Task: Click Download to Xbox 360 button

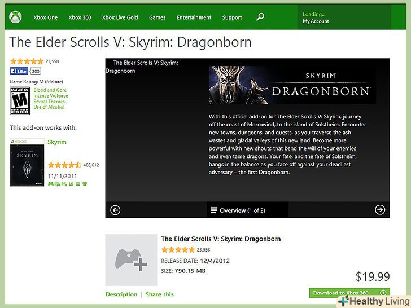Action: 349,293
